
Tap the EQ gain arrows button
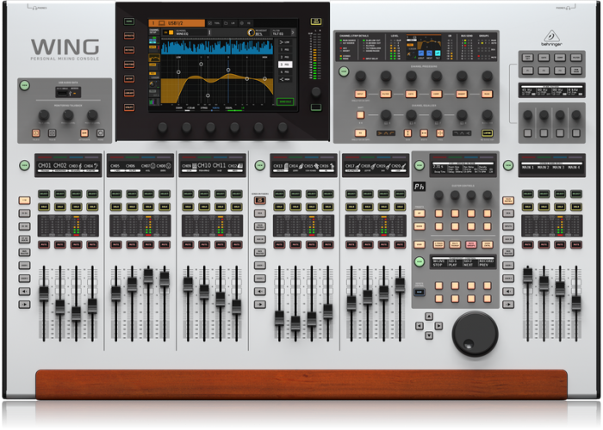[407, 132]
